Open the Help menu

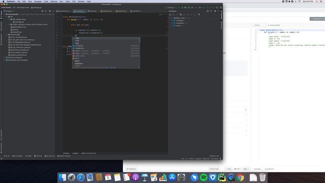coord(89,2)
